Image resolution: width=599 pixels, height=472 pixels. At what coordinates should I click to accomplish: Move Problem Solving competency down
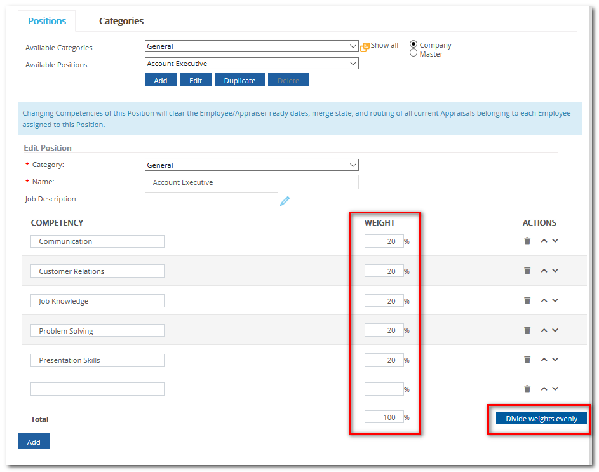(x=555, y=330)
